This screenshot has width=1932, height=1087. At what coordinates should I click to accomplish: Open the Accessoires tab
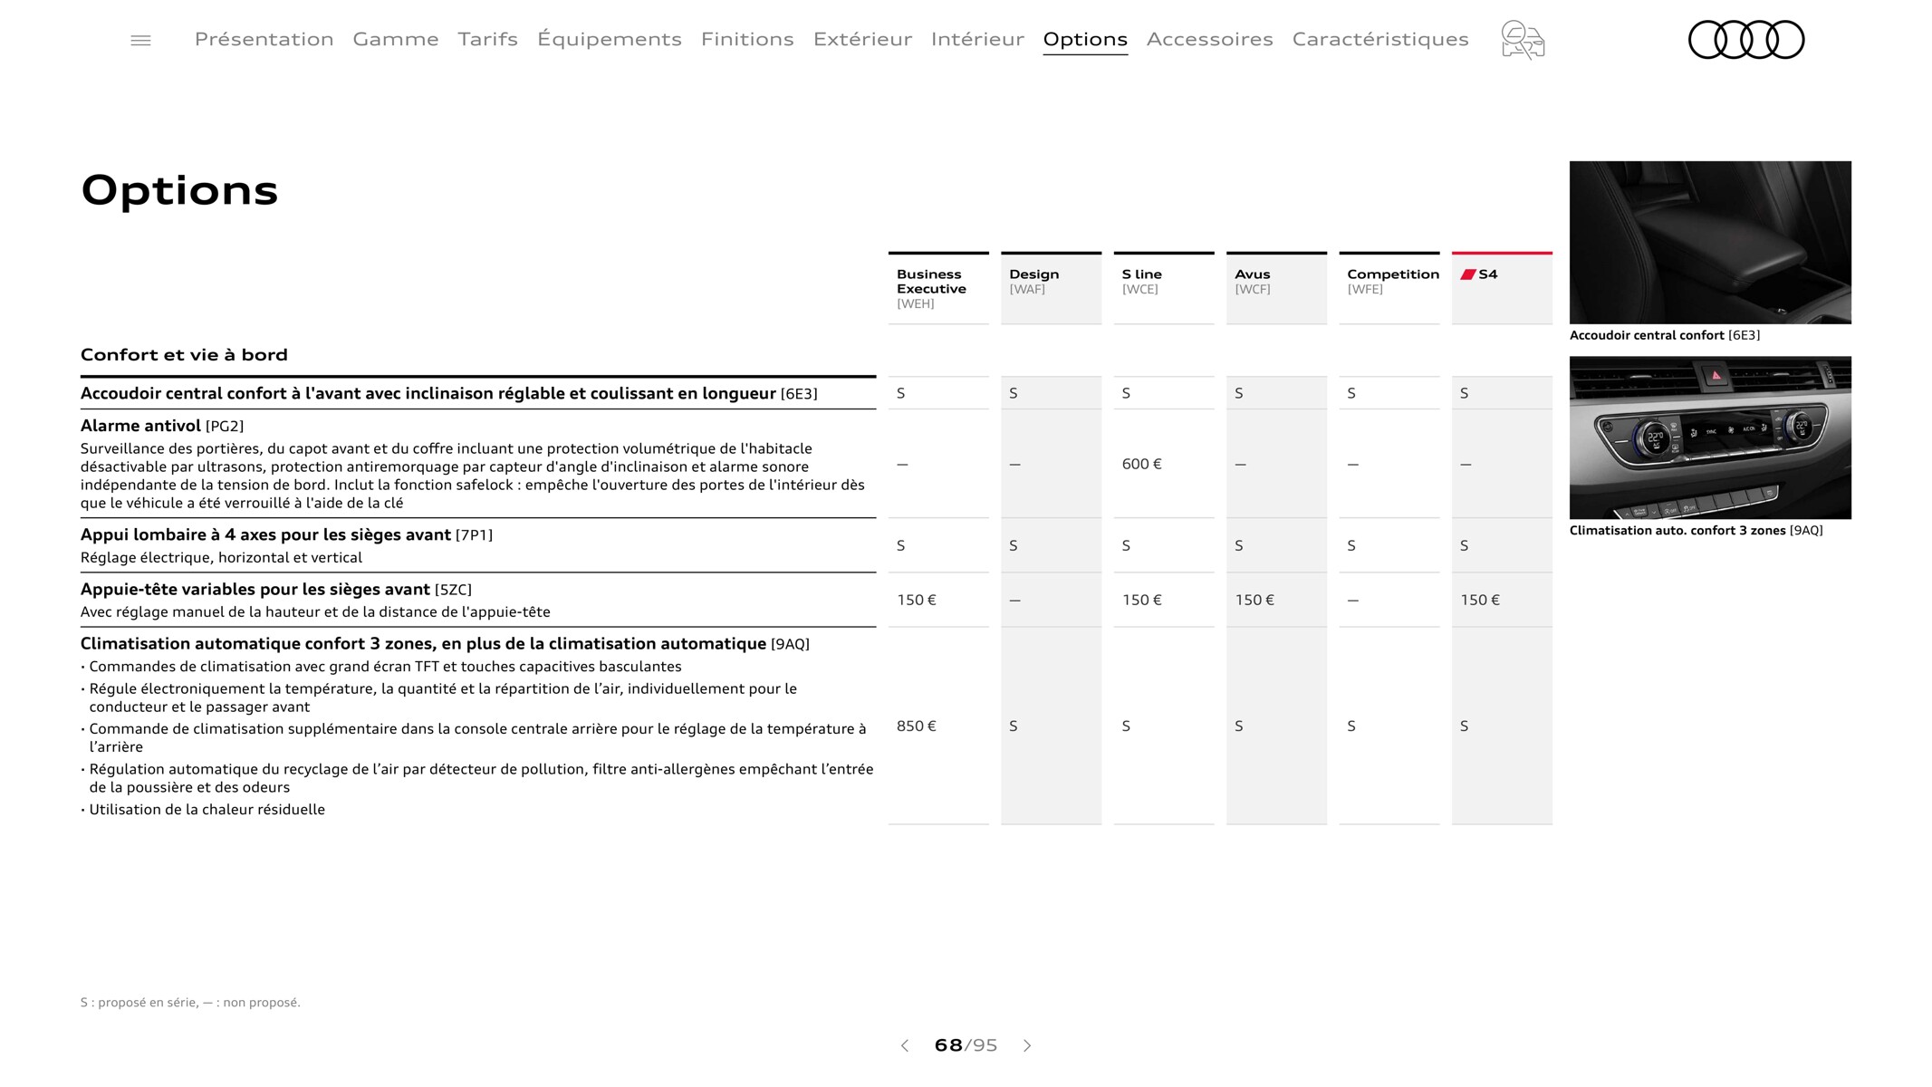pos(1210,39)
